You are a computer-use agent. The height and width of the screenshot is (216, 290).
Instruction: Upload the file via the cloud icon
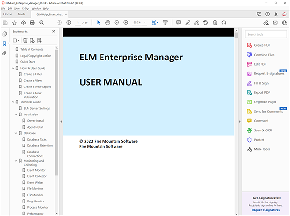[23, 23]
